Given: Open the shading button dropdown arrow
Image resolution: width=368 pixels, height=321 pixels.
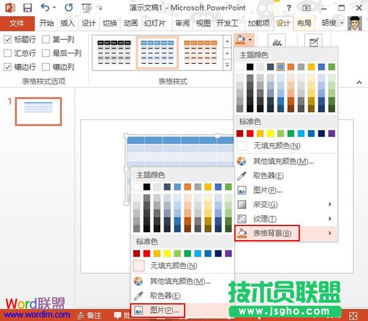Looking at the screenshot, I should (250, 40).
